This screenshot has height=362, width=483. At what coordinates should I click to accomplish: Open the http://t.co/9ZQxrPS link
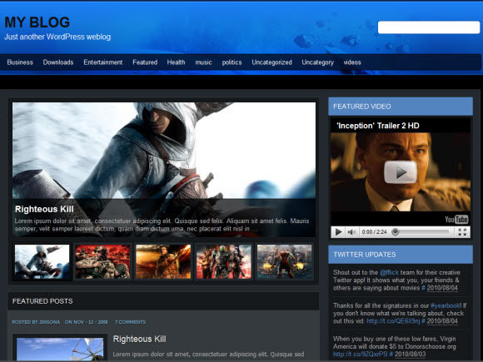[x=361, y=355]
